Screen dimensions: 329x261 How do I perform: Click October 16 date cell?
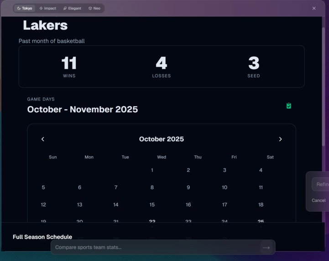(x=188, y=205)
